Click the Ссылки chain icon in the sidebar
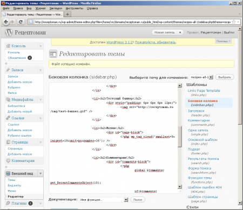The height and width of the screenshot is (210, 243). pos(8,118)
